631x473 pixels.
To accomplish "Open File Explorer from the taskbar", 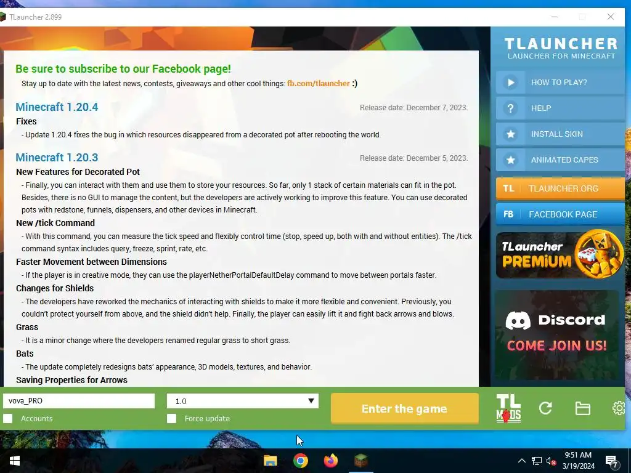I will (270, 461).
